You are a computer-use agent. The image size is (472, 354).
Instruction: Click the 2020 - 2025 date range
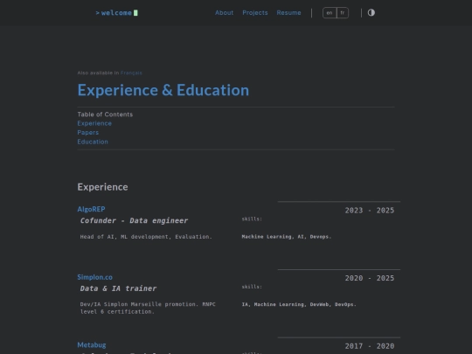tap(370, 278)
